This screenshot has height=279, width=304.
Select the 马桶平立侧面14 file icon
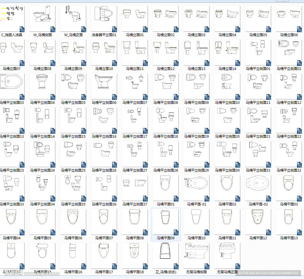coord(42,120)
